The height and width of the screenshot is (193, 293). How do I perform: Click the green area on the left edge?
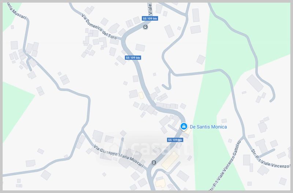coord(16,108)
